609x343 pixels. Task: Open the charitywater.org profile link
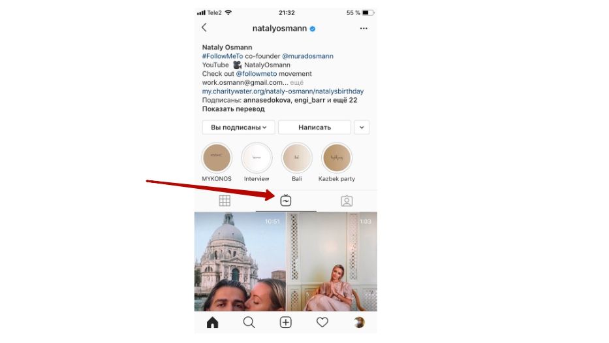tap(283, 91)
